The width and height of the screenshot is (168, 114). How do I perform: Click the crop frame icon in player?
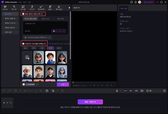click(111, 85)
